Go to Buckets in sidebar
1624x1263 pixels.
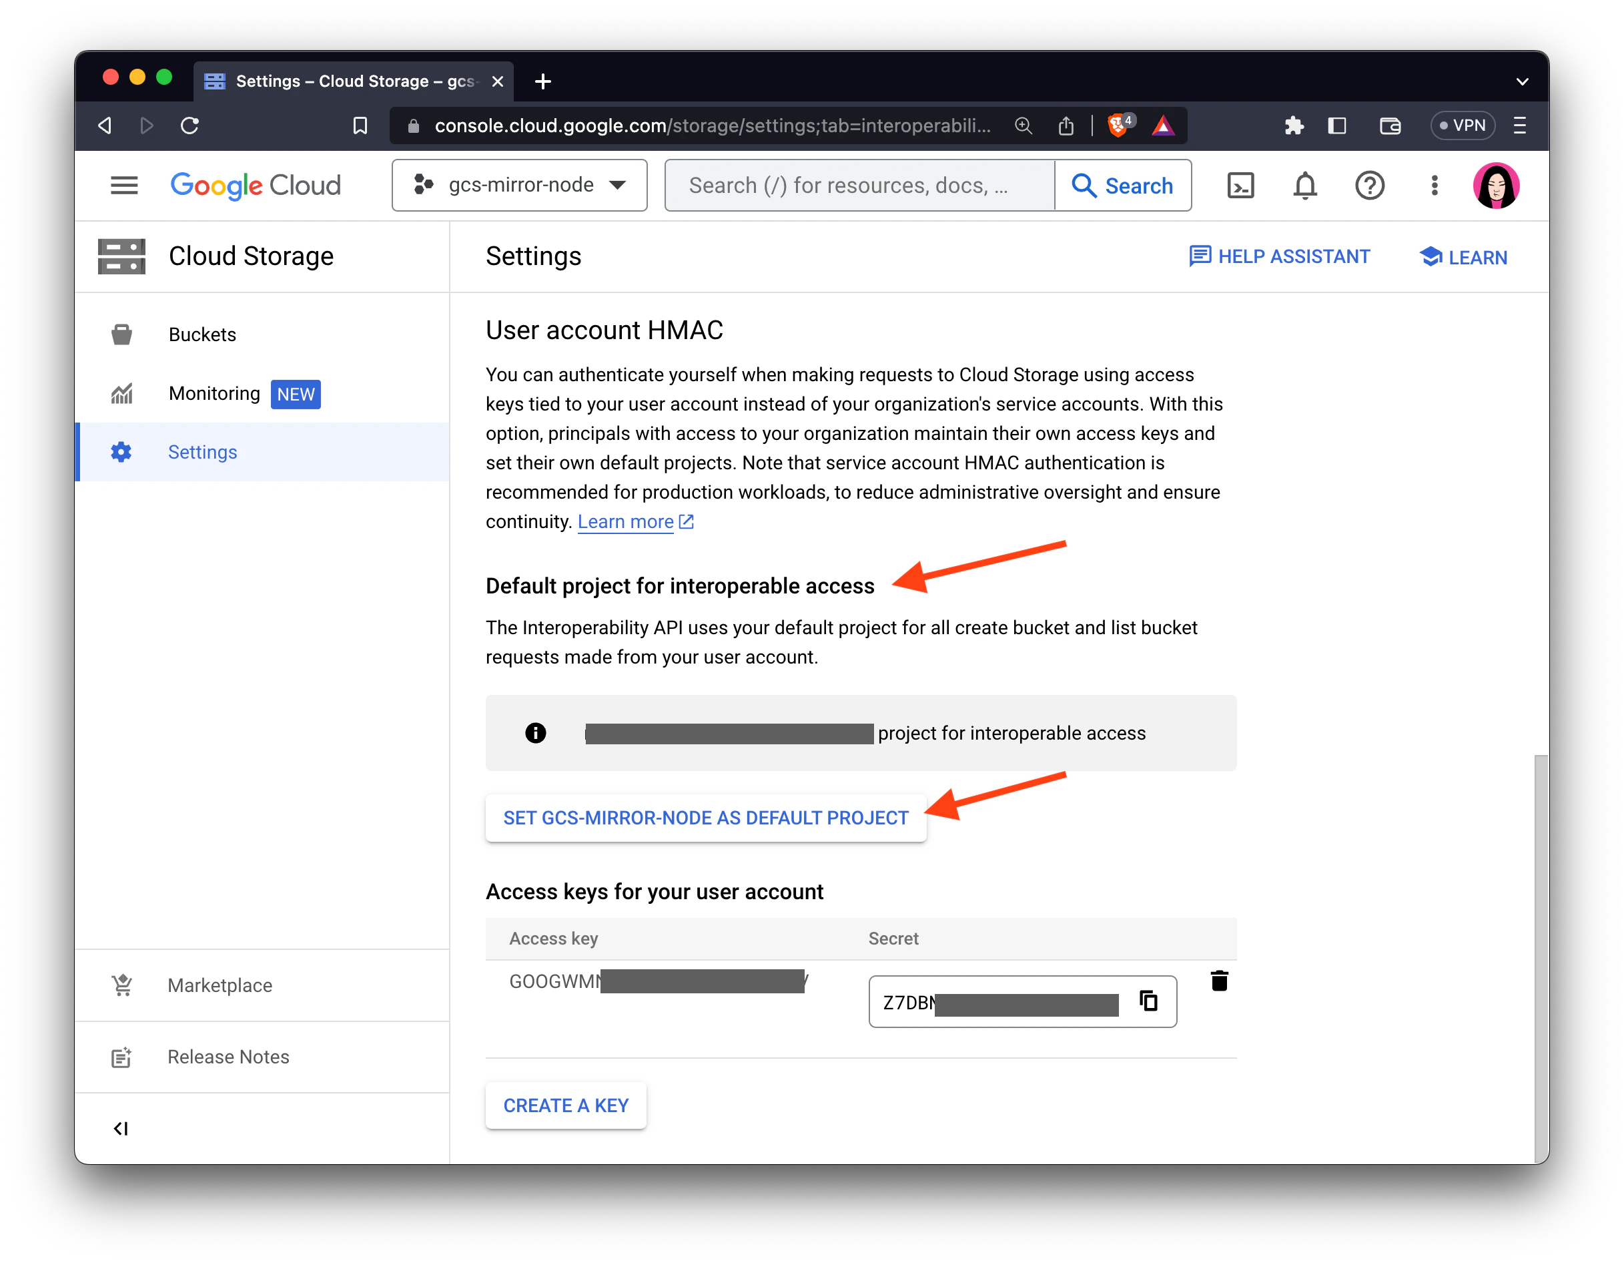click(x=202, y=334)
